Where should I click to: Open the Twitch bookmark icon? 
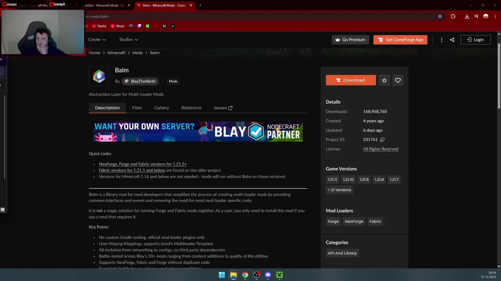coord(139,26)
